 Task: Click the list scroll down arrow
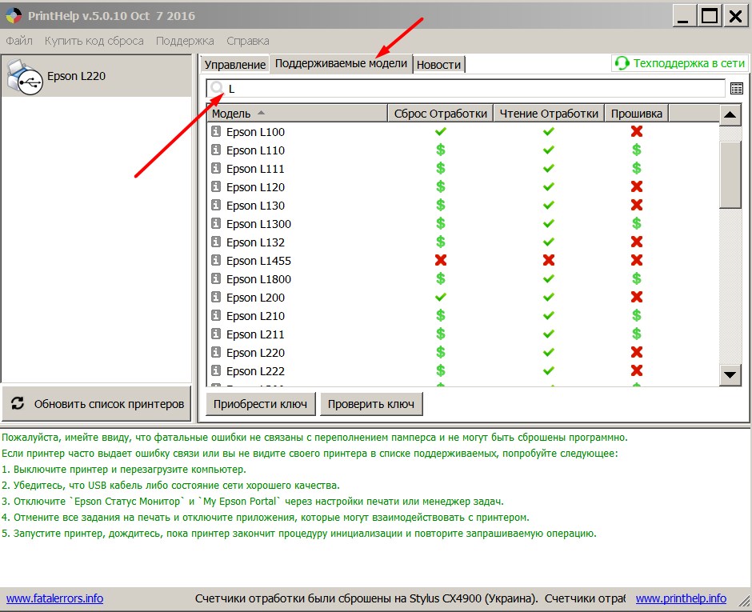point(730,375)
